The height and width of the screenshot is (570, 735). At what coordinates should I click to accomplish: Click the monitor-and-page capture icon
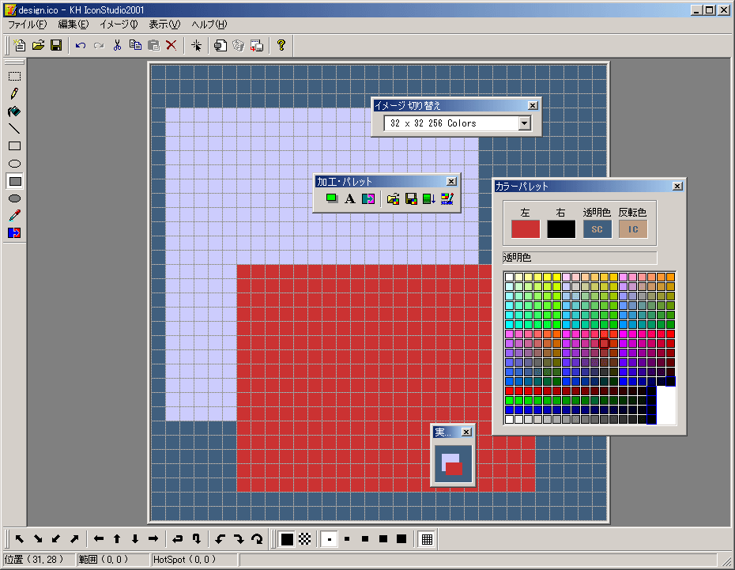tap(220, 46)
